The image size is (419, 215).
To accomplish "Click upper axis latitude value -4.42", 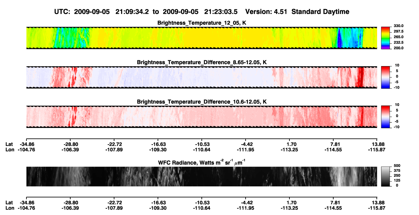I will 246,145.
